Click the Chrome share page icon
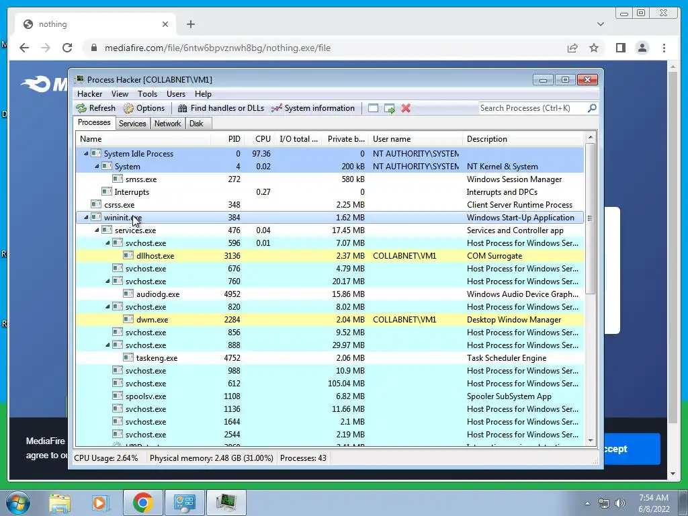 pyautogui.click(x=572, y=48)
